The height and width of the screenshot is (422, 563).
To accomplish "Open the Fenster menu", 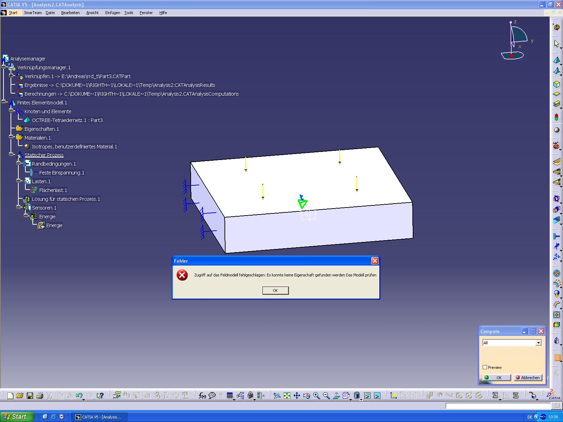I will (146, 13).
